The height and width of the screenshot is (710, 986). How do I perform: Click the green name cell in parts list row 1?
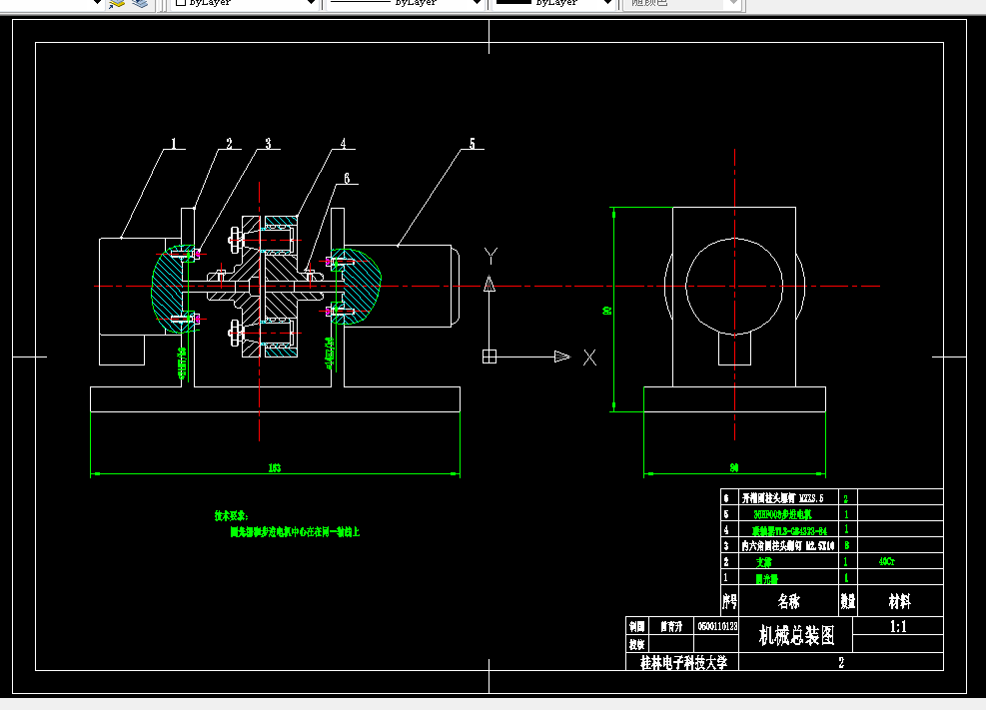(766, 578)
